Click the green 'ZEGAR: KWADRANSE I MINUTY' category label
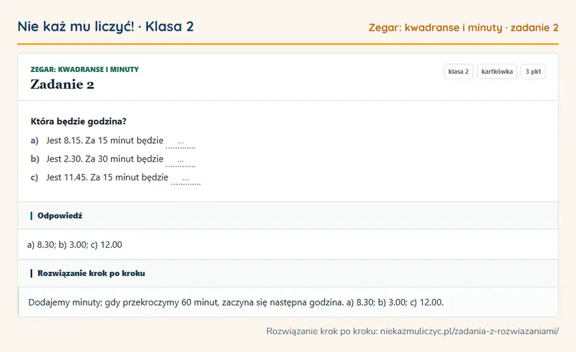 84,69
